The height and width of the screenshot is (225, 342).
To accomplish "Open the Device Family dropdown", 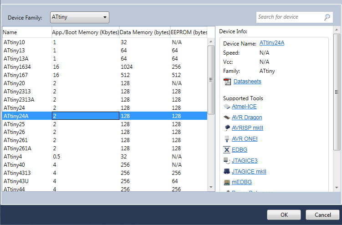I will tap(80, 17).
